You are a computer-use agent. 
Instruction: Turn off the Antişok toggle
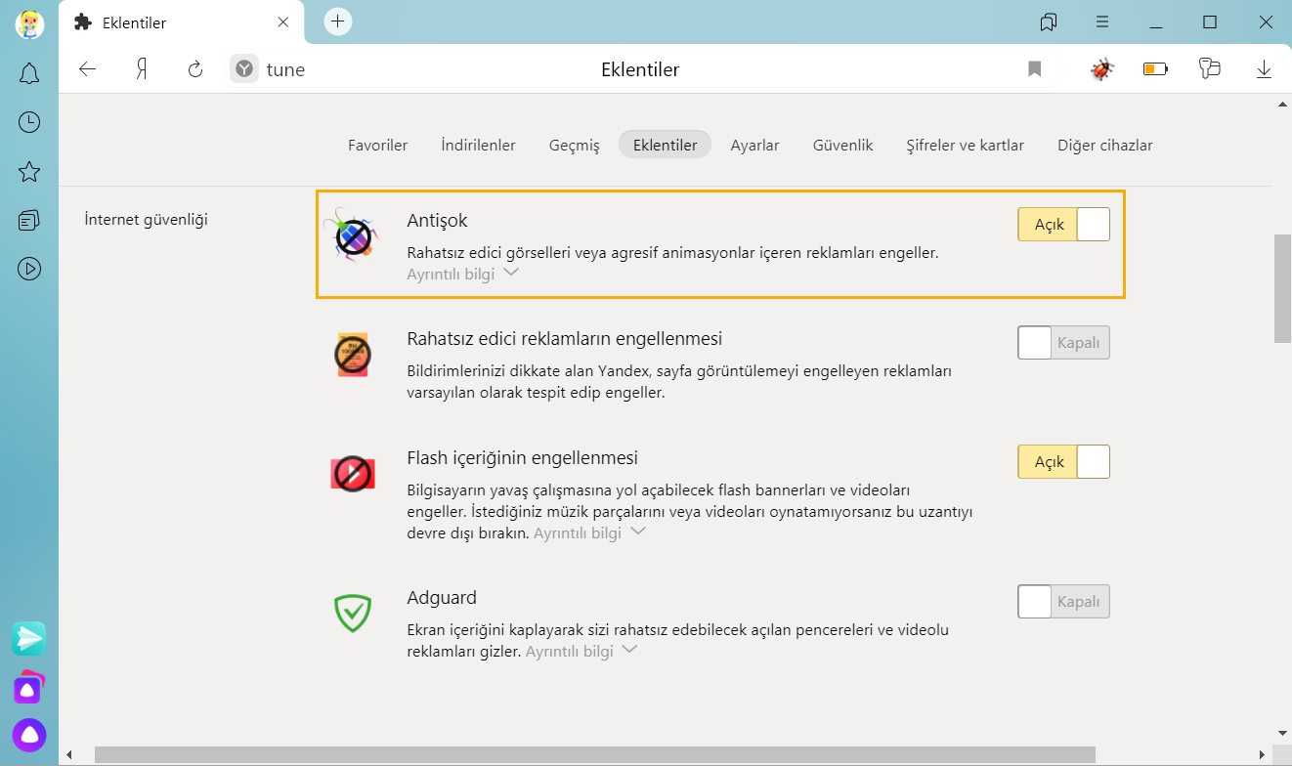pos(1063,225)
